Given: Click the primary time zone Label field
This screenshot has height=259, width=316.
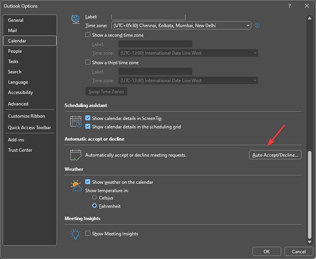Looking at the screenshot, I should (148, 17).
